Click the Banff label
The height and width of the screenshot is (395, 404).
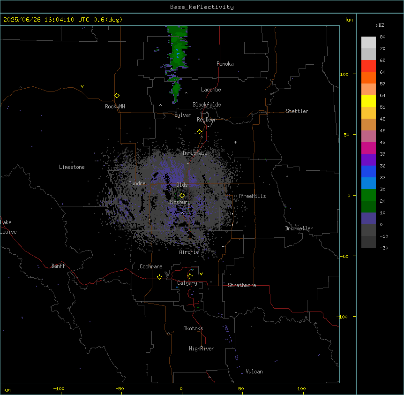coord(58,266)
